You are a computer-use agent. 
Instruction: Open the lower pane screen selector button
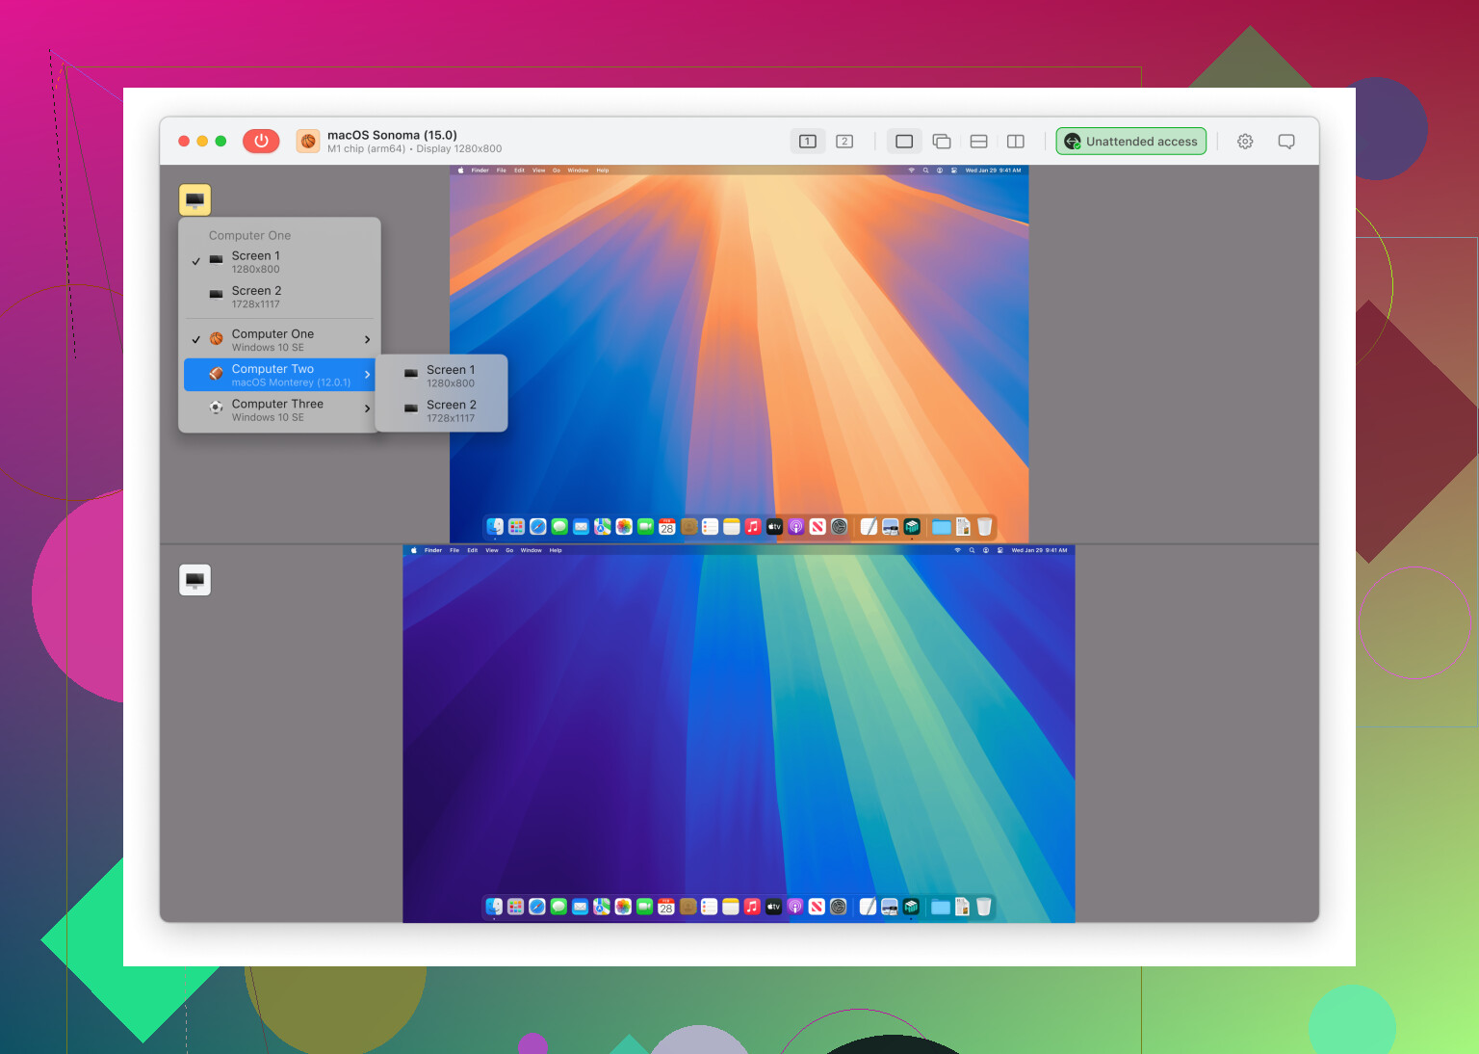pyautogui.click(x=195, y=580)
